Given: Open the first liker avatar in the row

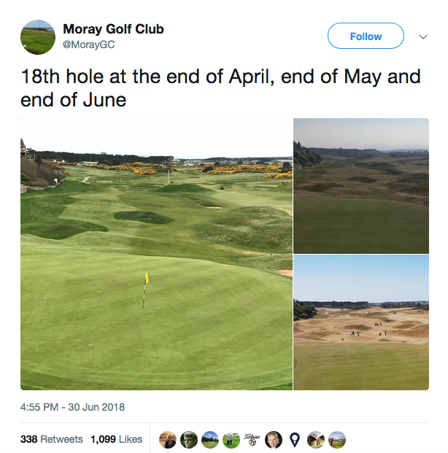Looking at the screenshot, I should pos(168,440).
